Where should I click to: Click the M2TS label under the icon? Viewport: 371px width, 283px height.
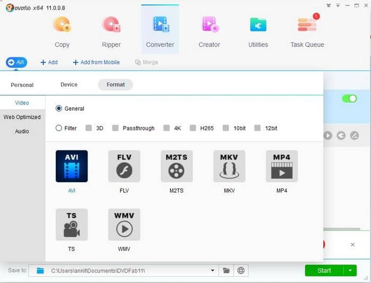[176, 190]
